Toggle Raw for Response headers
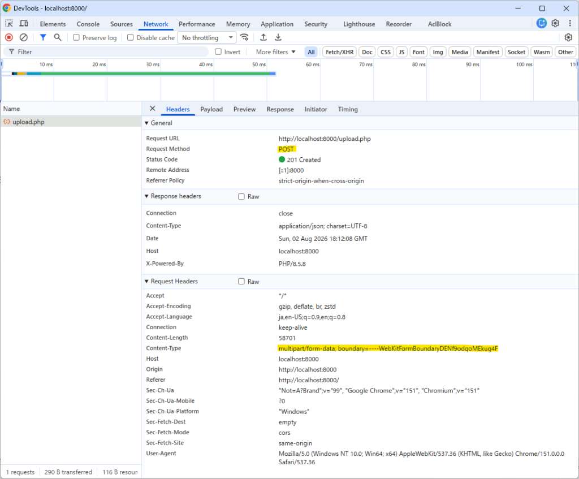The width and height of the screenshot is (579, 479). 241,196
